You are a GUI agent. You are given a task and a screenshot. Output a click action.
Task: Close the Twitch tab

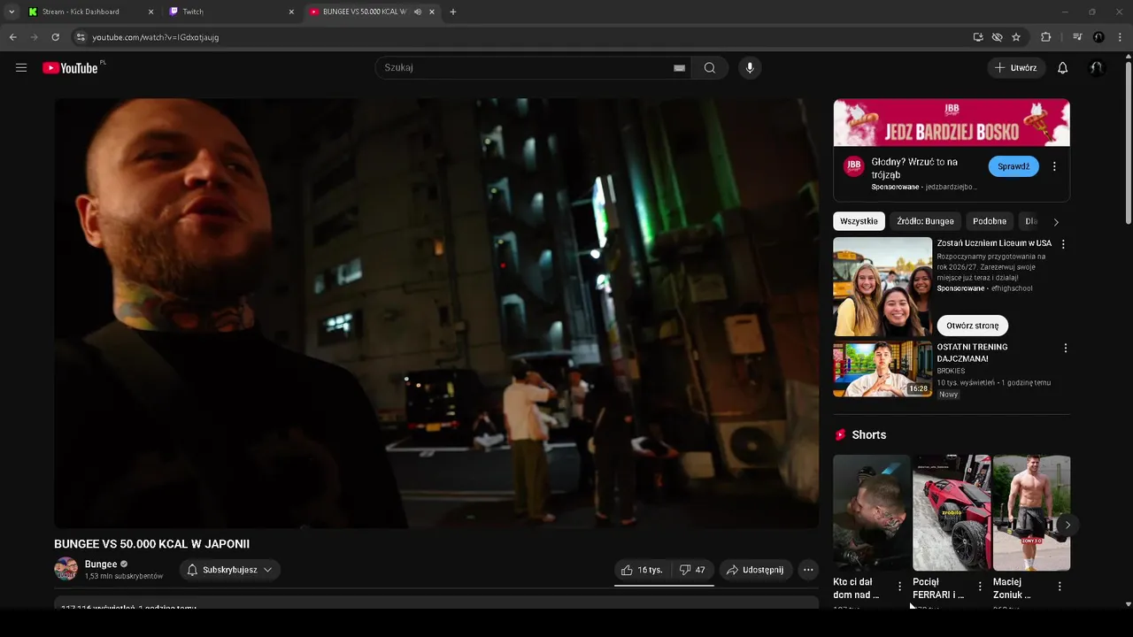click(291, 12)
